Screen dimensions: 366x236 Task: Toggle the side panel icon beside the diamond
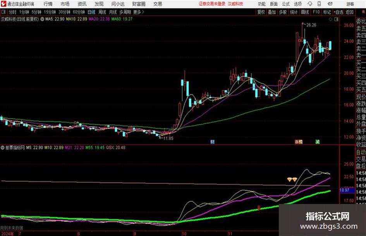336,19
